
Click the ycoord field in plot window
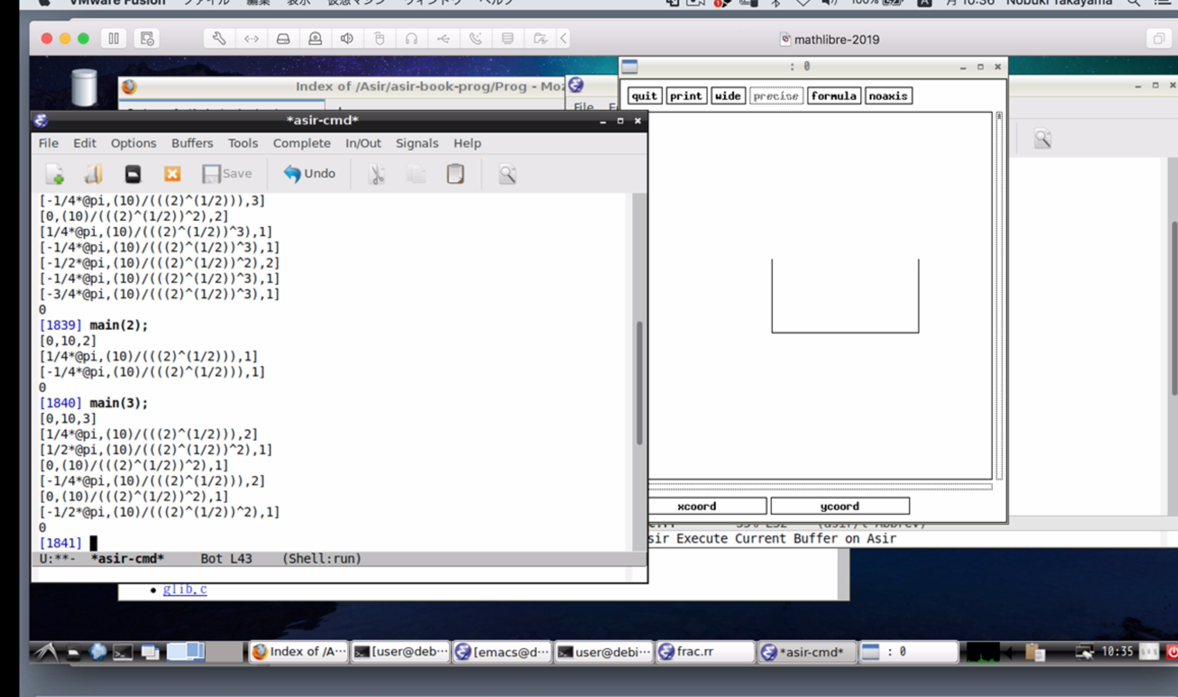(840, 506)
